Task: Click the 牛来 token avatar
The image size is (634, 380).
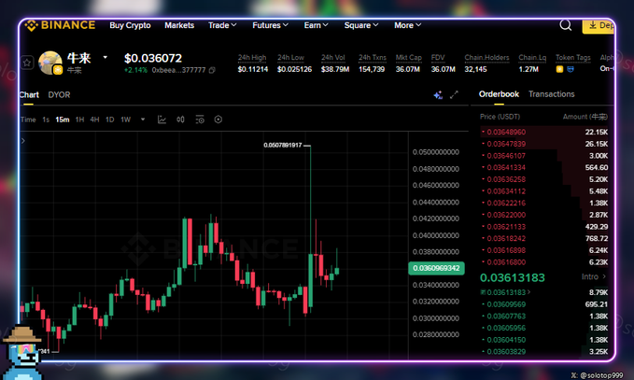Action: pyautogui.click(x=50, y=63)
